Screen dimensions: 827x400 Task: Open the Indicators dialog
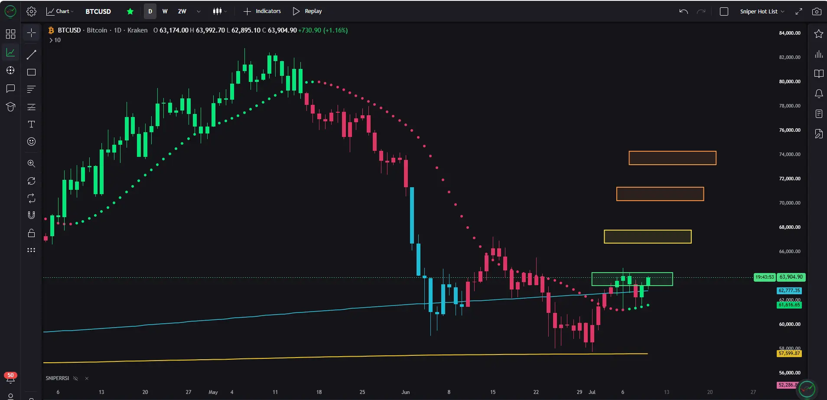click(x=262, y=11)
